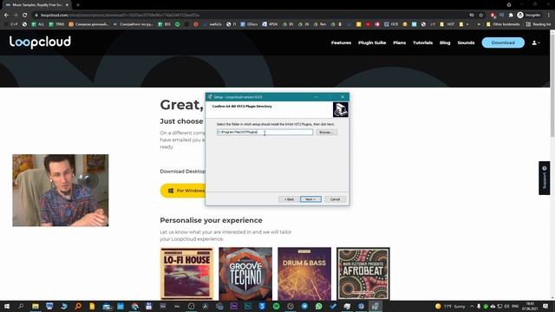Open a new browser tab
This screenshot has width=555, height=312.
tap(78, 5)
